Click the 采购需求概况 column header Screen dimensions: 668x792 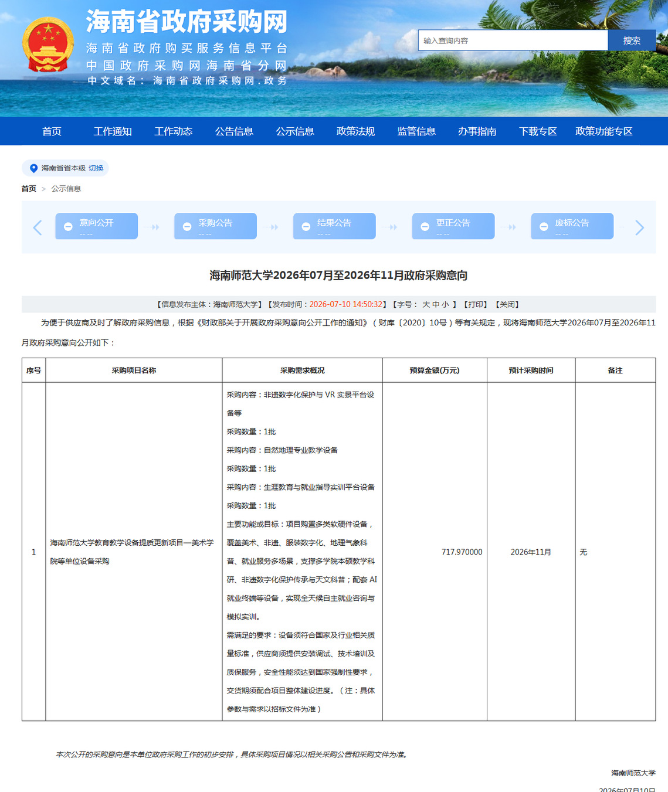click(x=302, y=370)
